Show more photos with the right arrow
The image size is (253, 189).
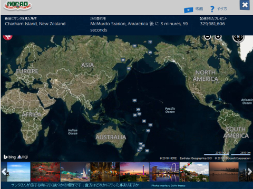[x=250, y=172]
